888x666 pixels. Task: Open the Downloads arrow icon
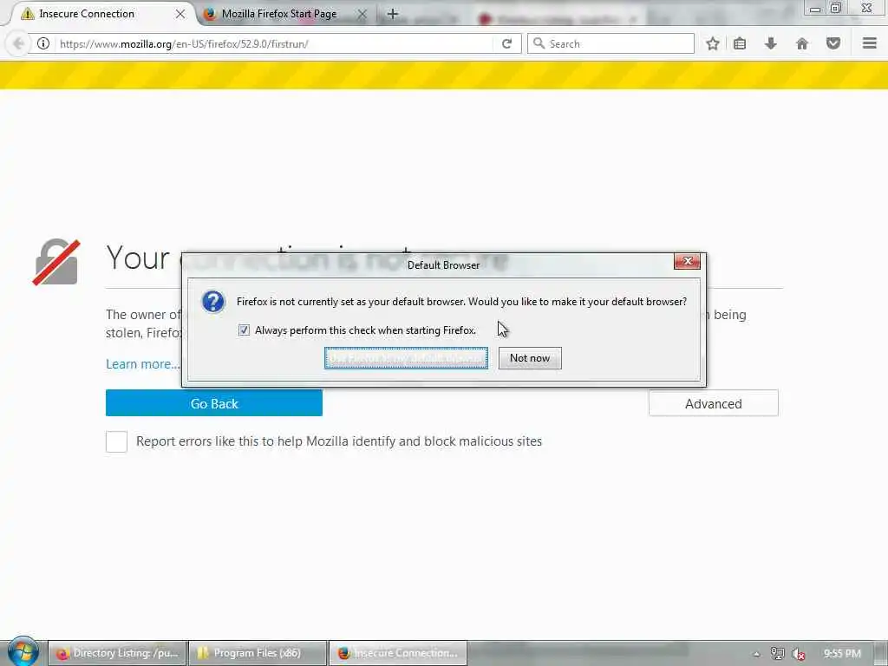pyautogui.click(x=771, y=43)
